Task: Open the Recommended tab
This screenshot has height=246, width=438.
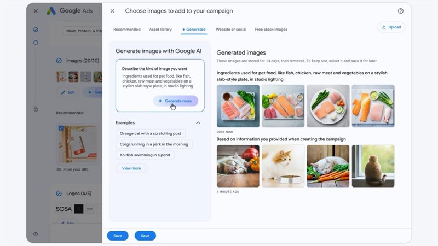Action: (127, 30)
